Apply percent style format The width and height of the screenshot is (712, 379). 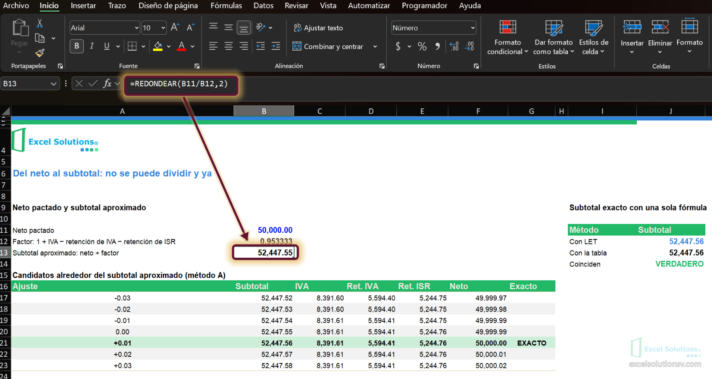(x=422, y=46)
